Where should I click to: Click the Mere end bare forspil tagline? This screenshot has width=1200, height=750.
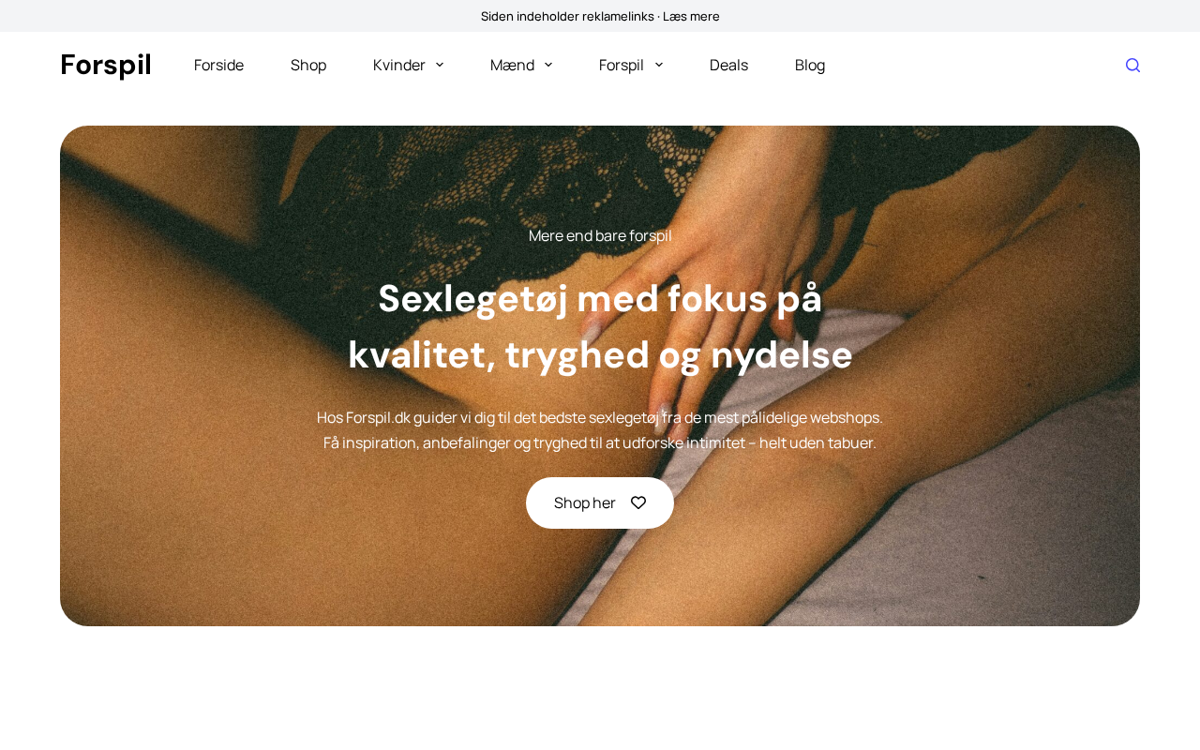[x=600, y=235]
